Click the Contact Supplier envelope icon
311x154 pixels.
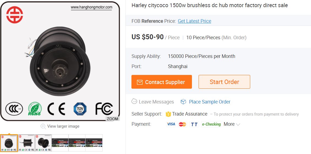click(140, 82)
